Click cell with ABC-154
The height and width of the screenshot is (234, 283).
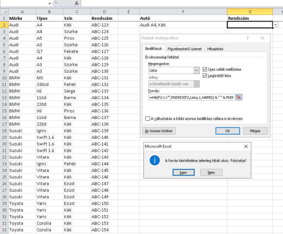point(104,230)
